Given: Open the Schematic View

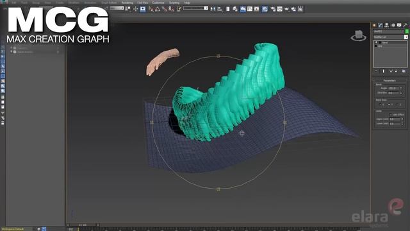Looking at the screenshot, I should [256, 9].
